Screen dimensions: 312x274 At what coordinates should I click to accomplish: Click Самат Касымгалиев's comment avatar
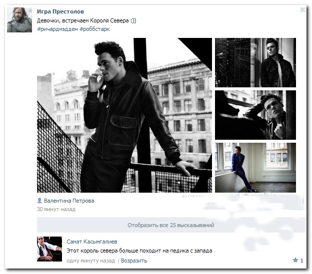coord(49,249)
